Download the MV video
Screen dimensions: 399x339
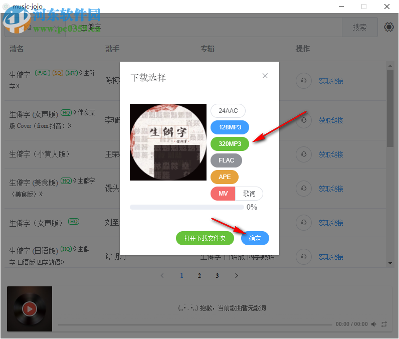223,194
